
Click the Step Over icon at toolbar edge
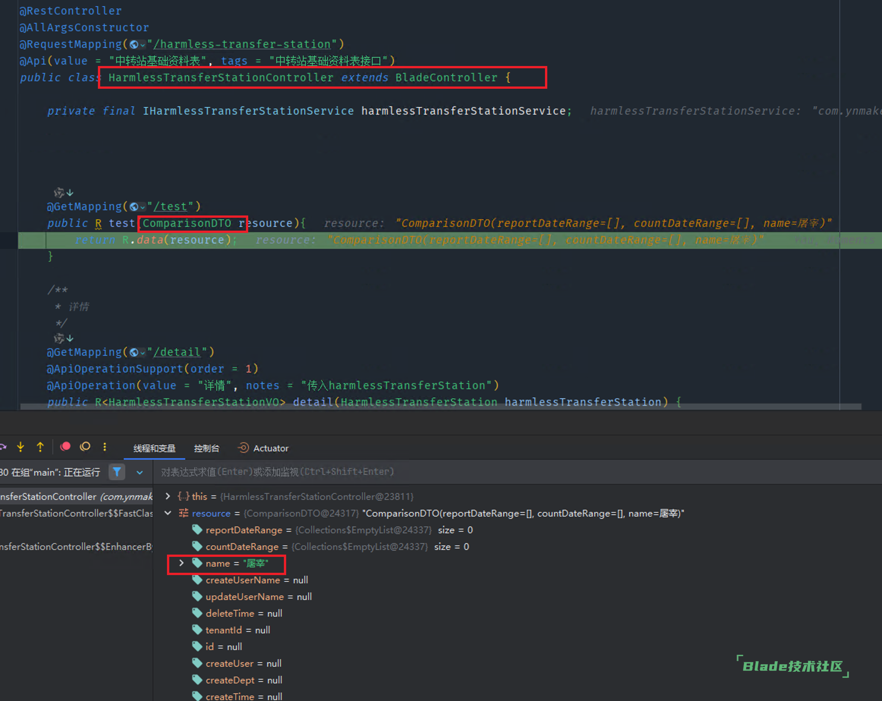tap(3, 447)
